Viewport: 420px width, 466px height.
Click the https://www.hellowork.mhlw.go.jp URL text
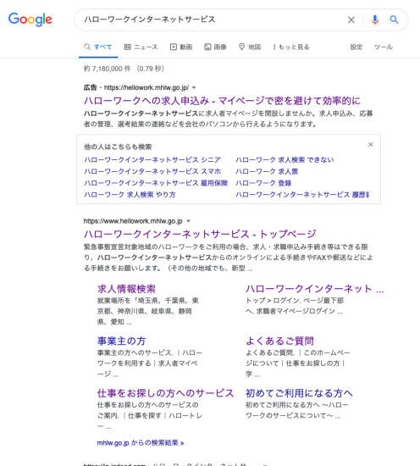(133, 221)
